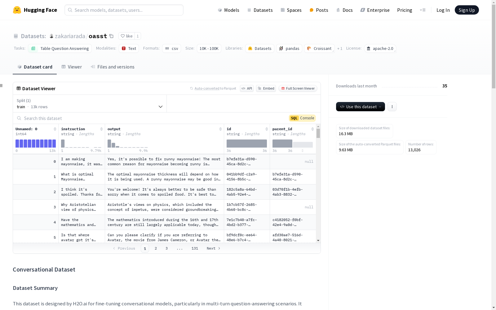Click the Sign Up button
Screen dimensions: 496x310
click(x=467, y=10)
